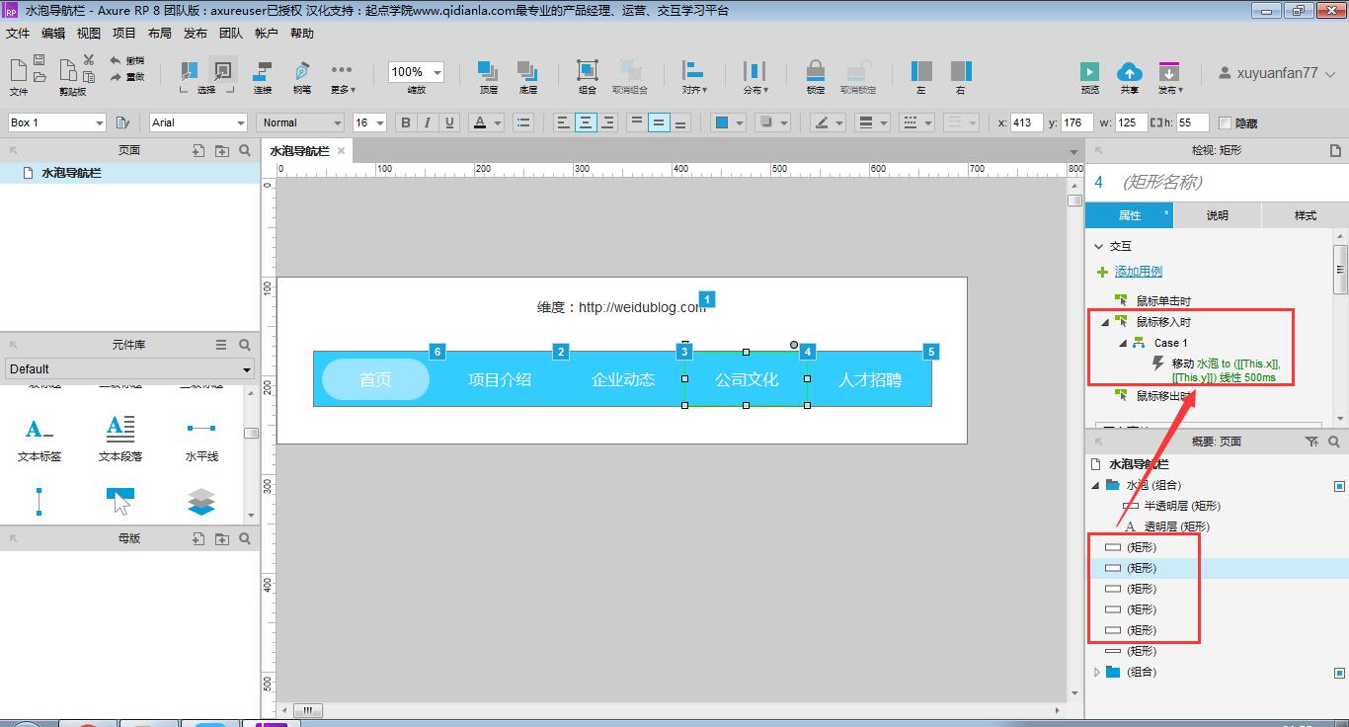
Task: Click the outline filter icon
Action: coord(1311,442)
